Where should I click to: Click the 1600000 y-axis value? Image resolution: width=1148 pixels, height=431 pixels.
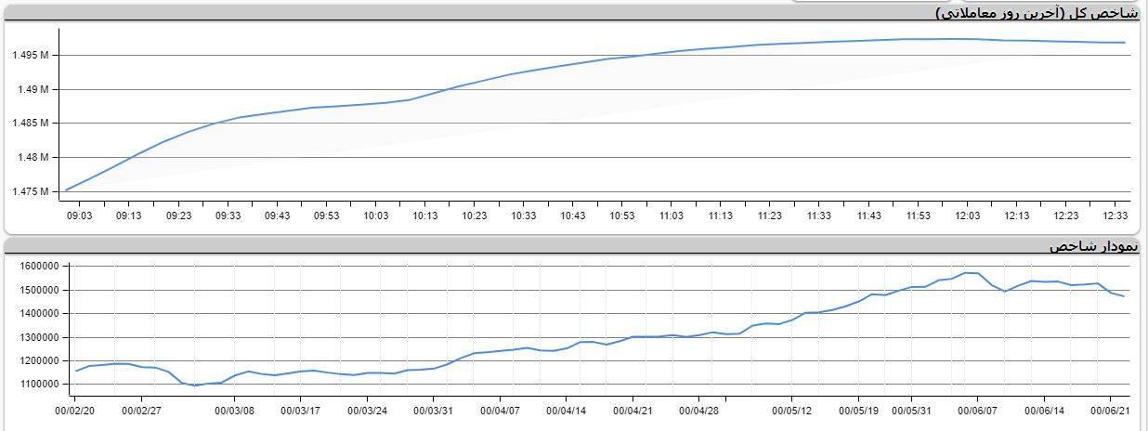tap(38, 267)
